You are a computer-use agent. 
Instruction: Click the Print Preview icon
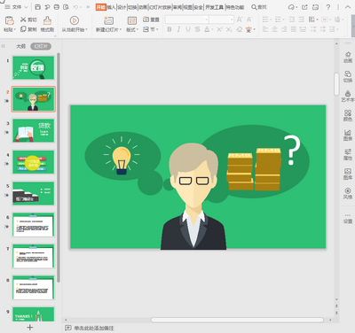(66, 7)
